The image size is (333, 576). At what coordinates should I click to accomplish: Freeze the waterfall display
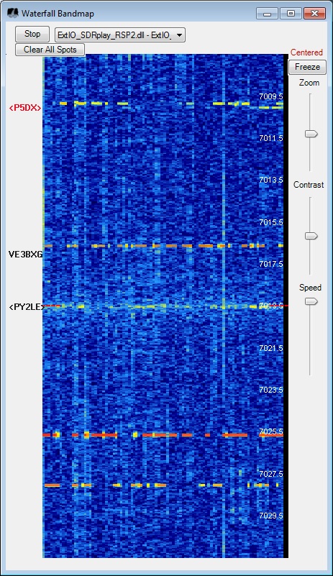[x=307, y=67]
